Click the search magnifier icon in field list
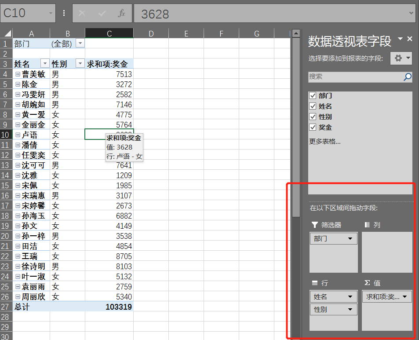Image resolution: width=419 pixels, height=340 pixels. pos(408,77)
